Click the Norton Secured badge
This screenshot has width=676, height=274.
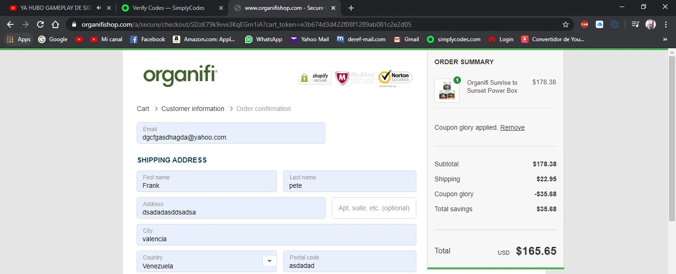coord(395,79)
